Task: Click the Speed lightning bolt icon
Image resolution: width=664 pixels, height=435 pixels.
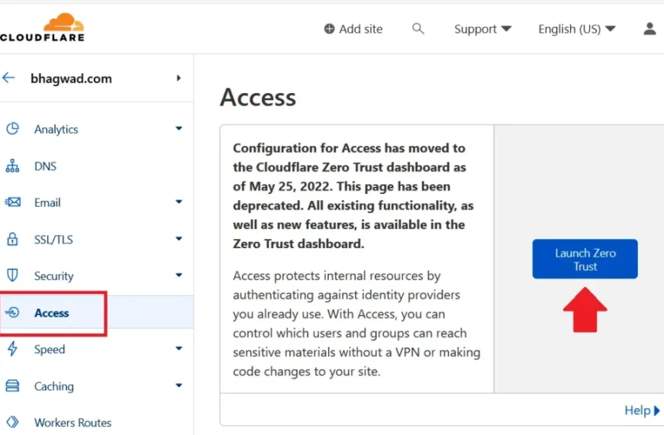Action: coord(12,349)
